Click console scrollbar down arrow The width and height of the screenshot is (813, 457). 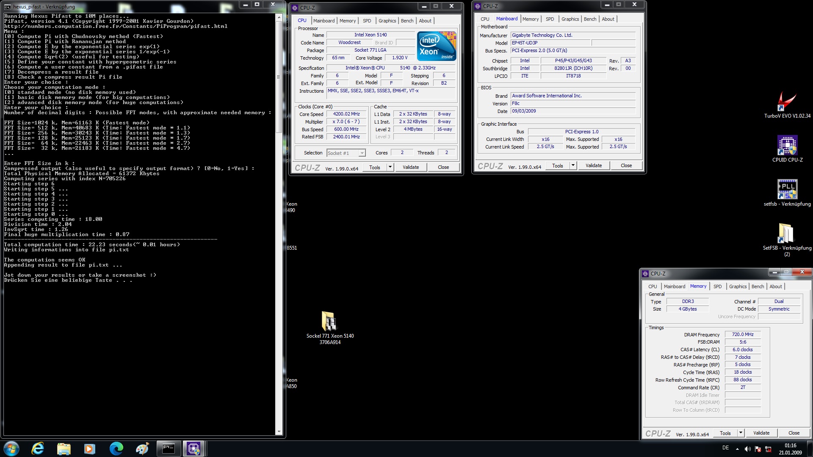tap(279, 432)
